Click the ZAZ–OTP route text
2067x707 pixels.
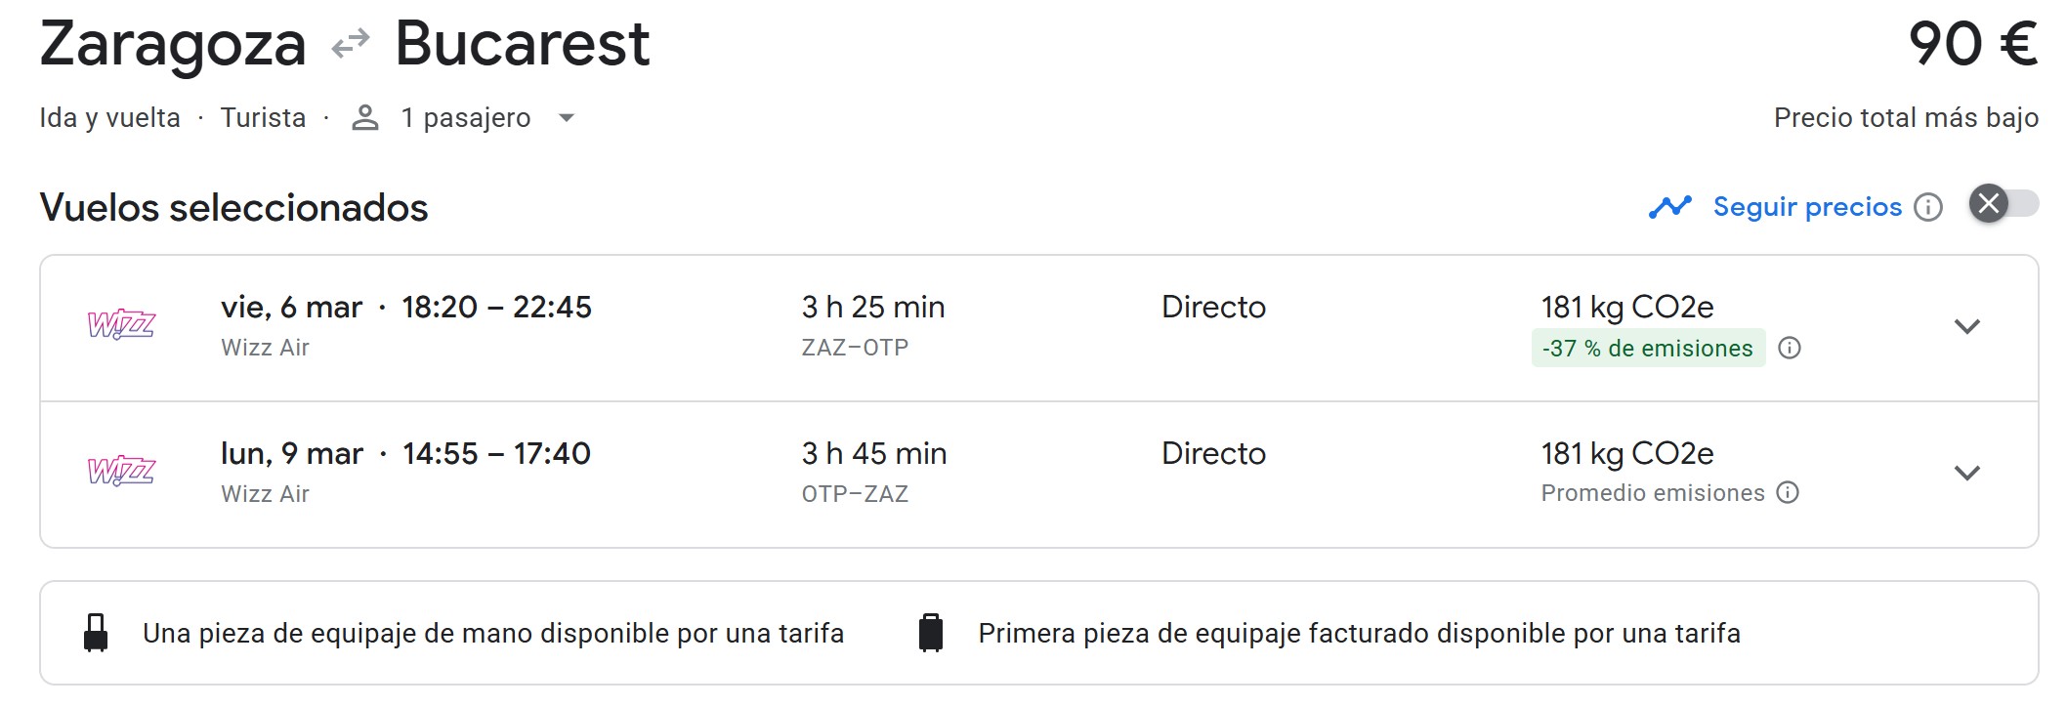[855, 348]
